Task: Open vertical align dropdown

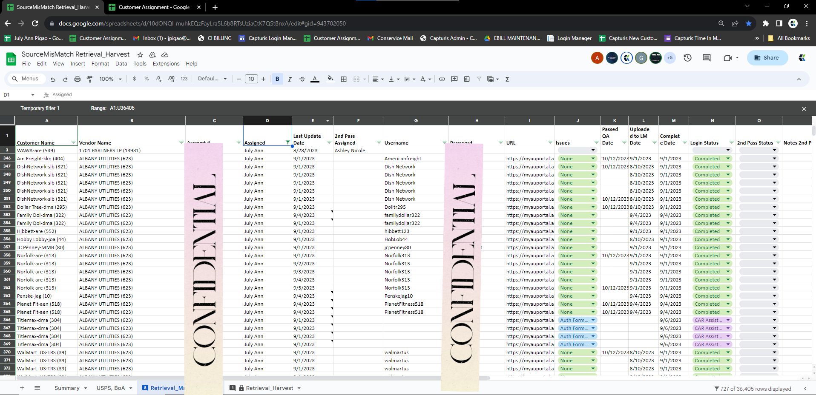Action: click(394, 79)
